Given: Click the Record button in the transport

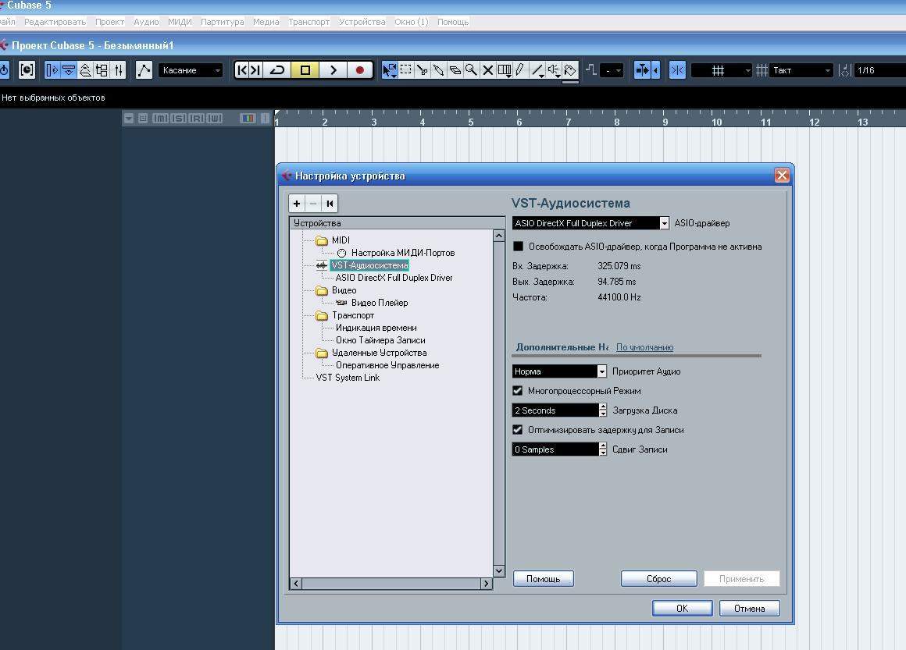Looking at the screenshot, I should coord(359,70).
